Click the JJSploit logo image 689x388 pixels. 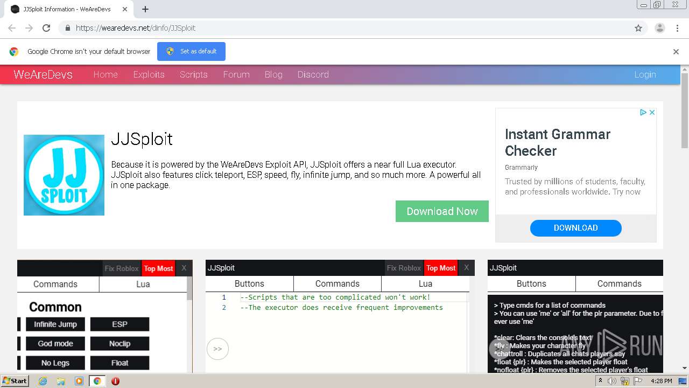(64, 175)
